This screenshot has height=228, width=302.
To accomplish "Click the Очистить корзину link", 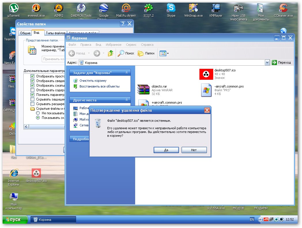I will pyautogui.click(x=93, y=81).
